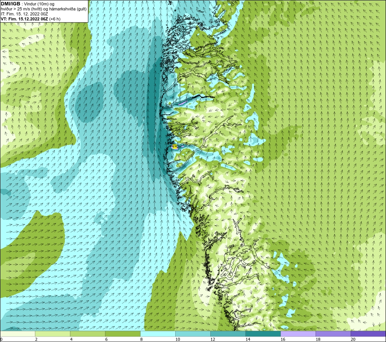Click the '2' colorbar scale label

pos(36,339)
